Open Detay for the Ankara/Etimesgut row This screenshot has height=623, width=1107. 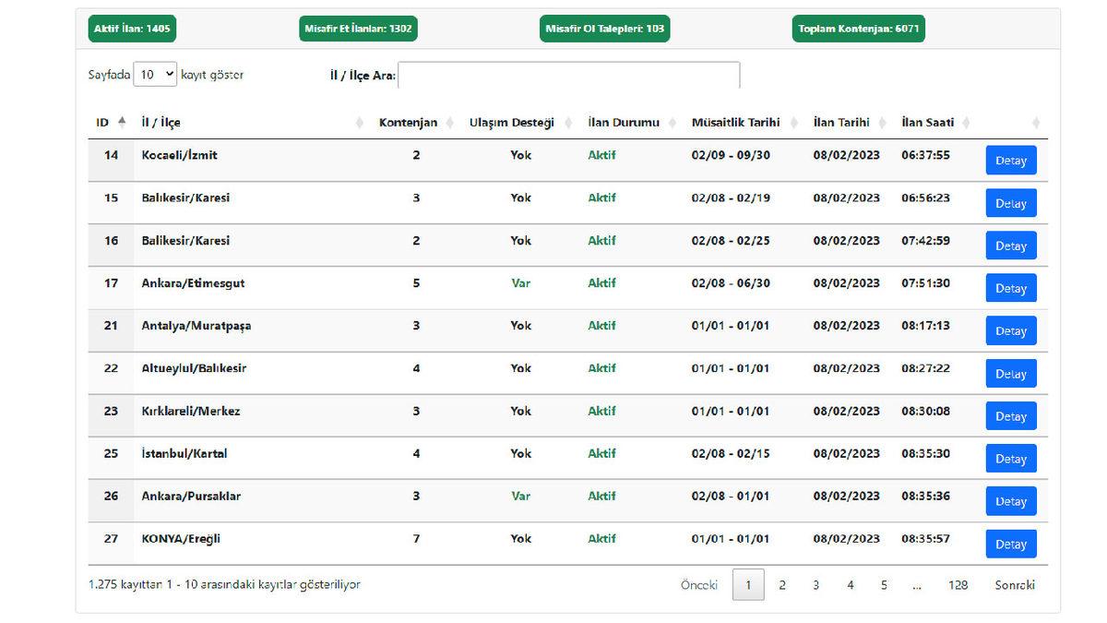(x=1010, y=288)
